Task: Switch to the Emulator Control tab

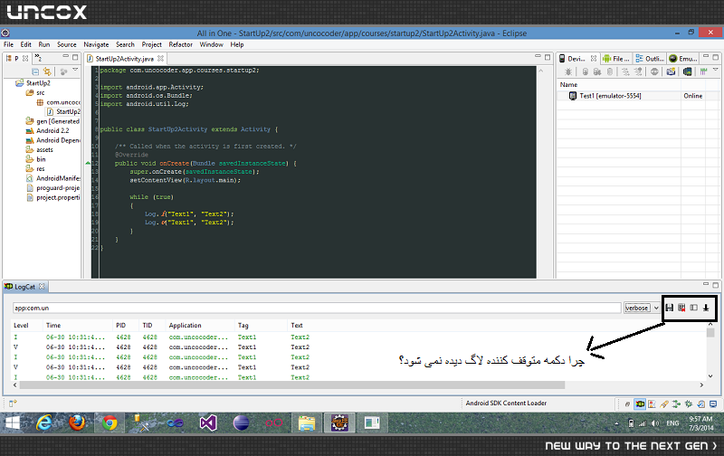Action: click(683, 59)
